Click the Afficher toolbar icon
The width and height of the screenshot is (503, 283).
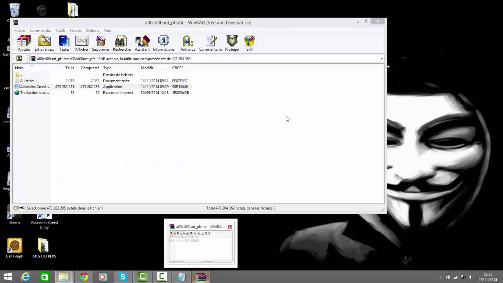[x=82, y=43]
